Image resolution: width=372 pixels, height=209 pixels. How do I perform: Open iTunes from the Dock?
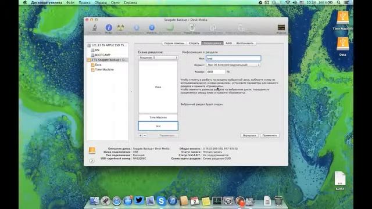[173, 201]
